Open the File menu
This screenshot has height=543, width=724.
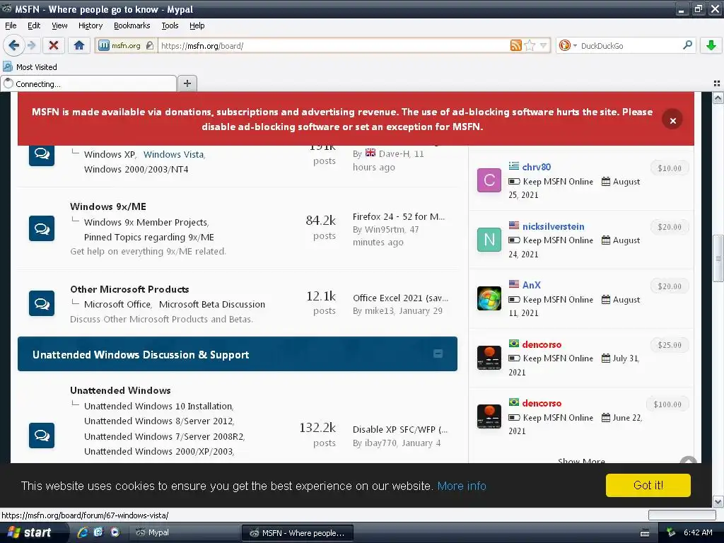pos(11,25)
